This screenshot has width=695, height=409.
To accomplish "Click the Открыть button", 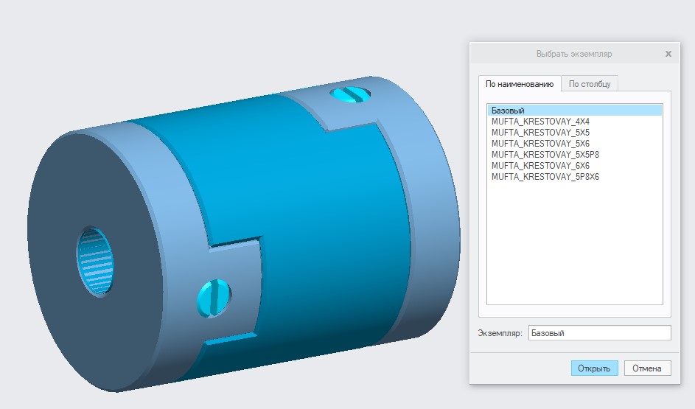I will [594, 368].
